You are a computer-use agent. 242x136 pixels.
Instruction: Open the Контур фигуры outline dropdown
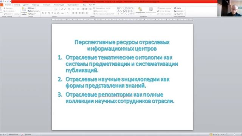pos(164,11)
